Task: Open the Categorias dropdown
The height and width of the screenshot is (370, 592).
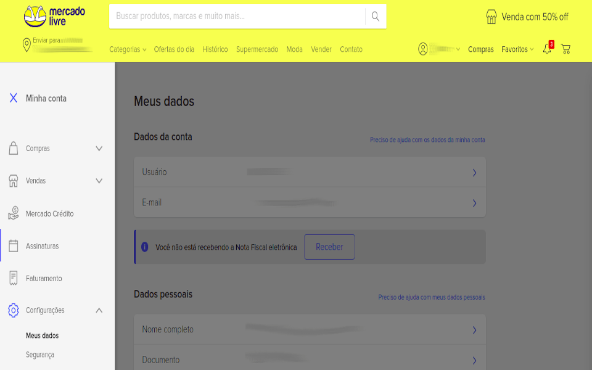Action: (x=128, y=49)
